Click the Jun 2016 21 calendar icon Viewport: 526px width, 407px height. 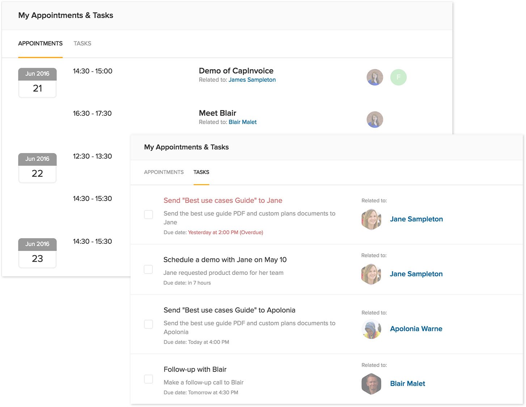(37, 83)
